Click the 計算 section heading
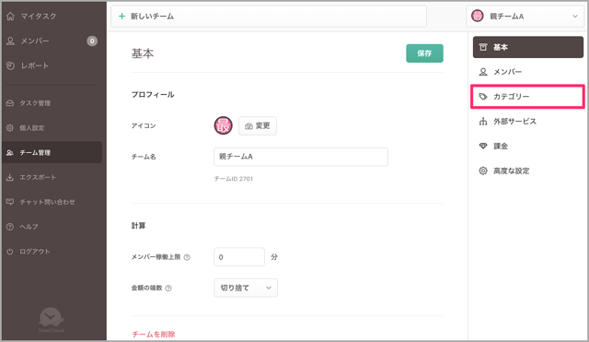The height and width of the screenshot is (342, 589). point(138,226)
